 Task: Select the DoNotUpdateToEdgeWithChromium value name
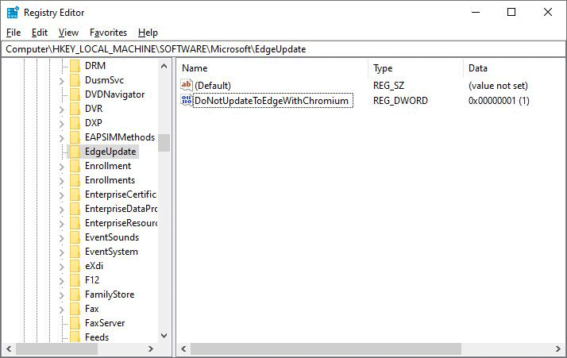pos(272,101)
